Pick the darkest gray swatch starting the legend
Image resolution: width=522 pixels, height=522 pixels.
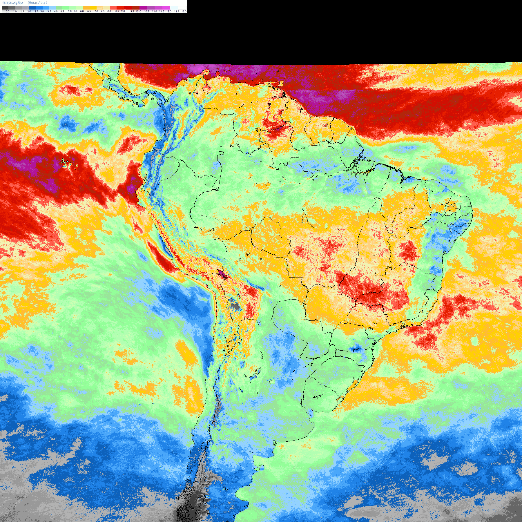click(5, 8)
